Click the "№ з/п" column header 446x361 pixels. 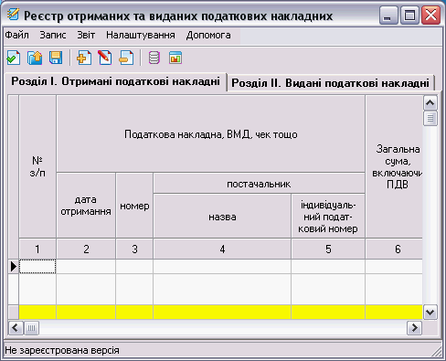coord(37,166)
